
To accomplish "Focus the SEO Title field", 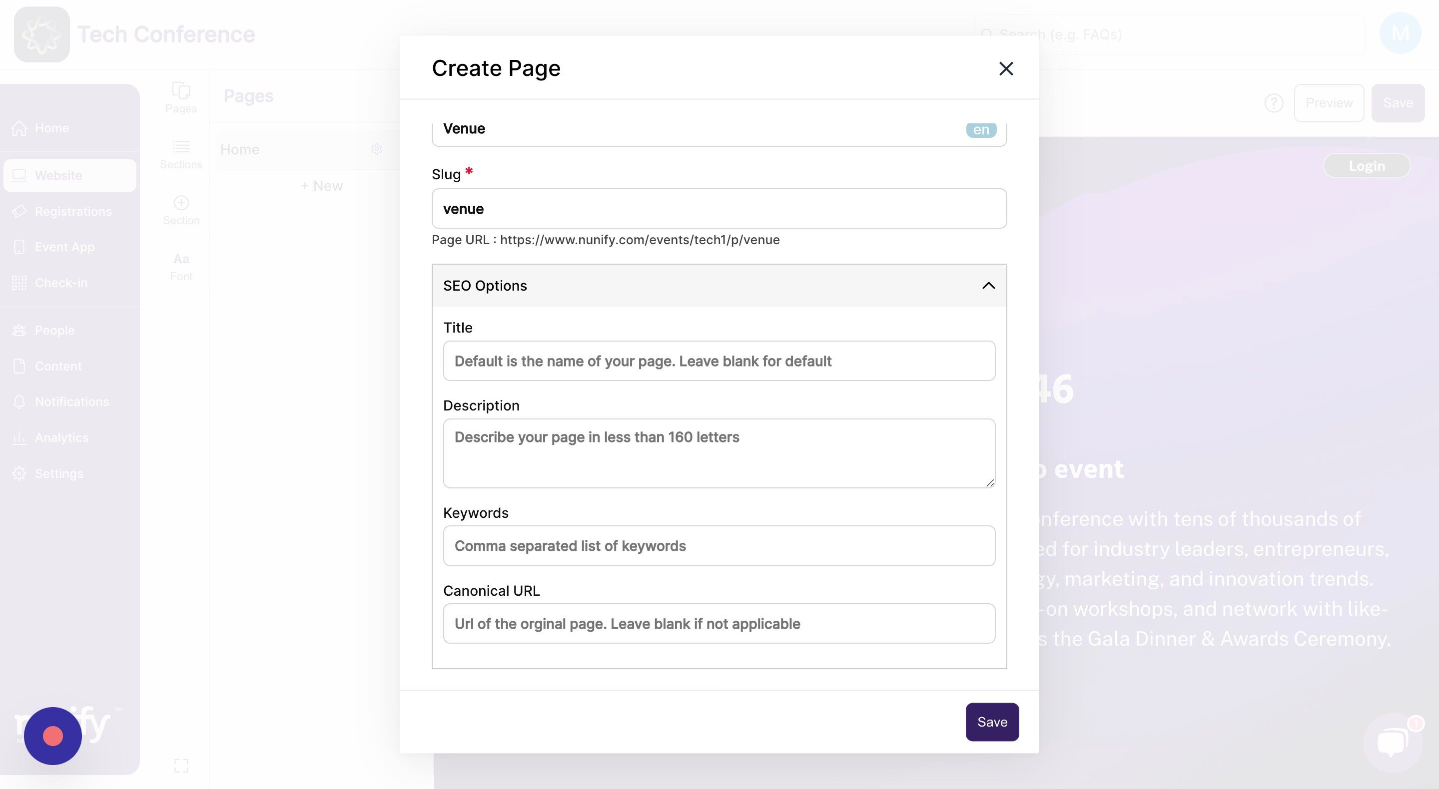I will pyautogui.click(x=719, y=361).
